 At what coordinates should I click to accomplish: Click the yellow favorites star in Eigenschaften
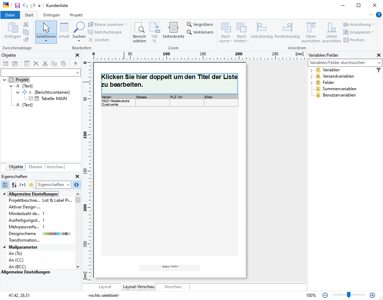[x=31, y=185]
